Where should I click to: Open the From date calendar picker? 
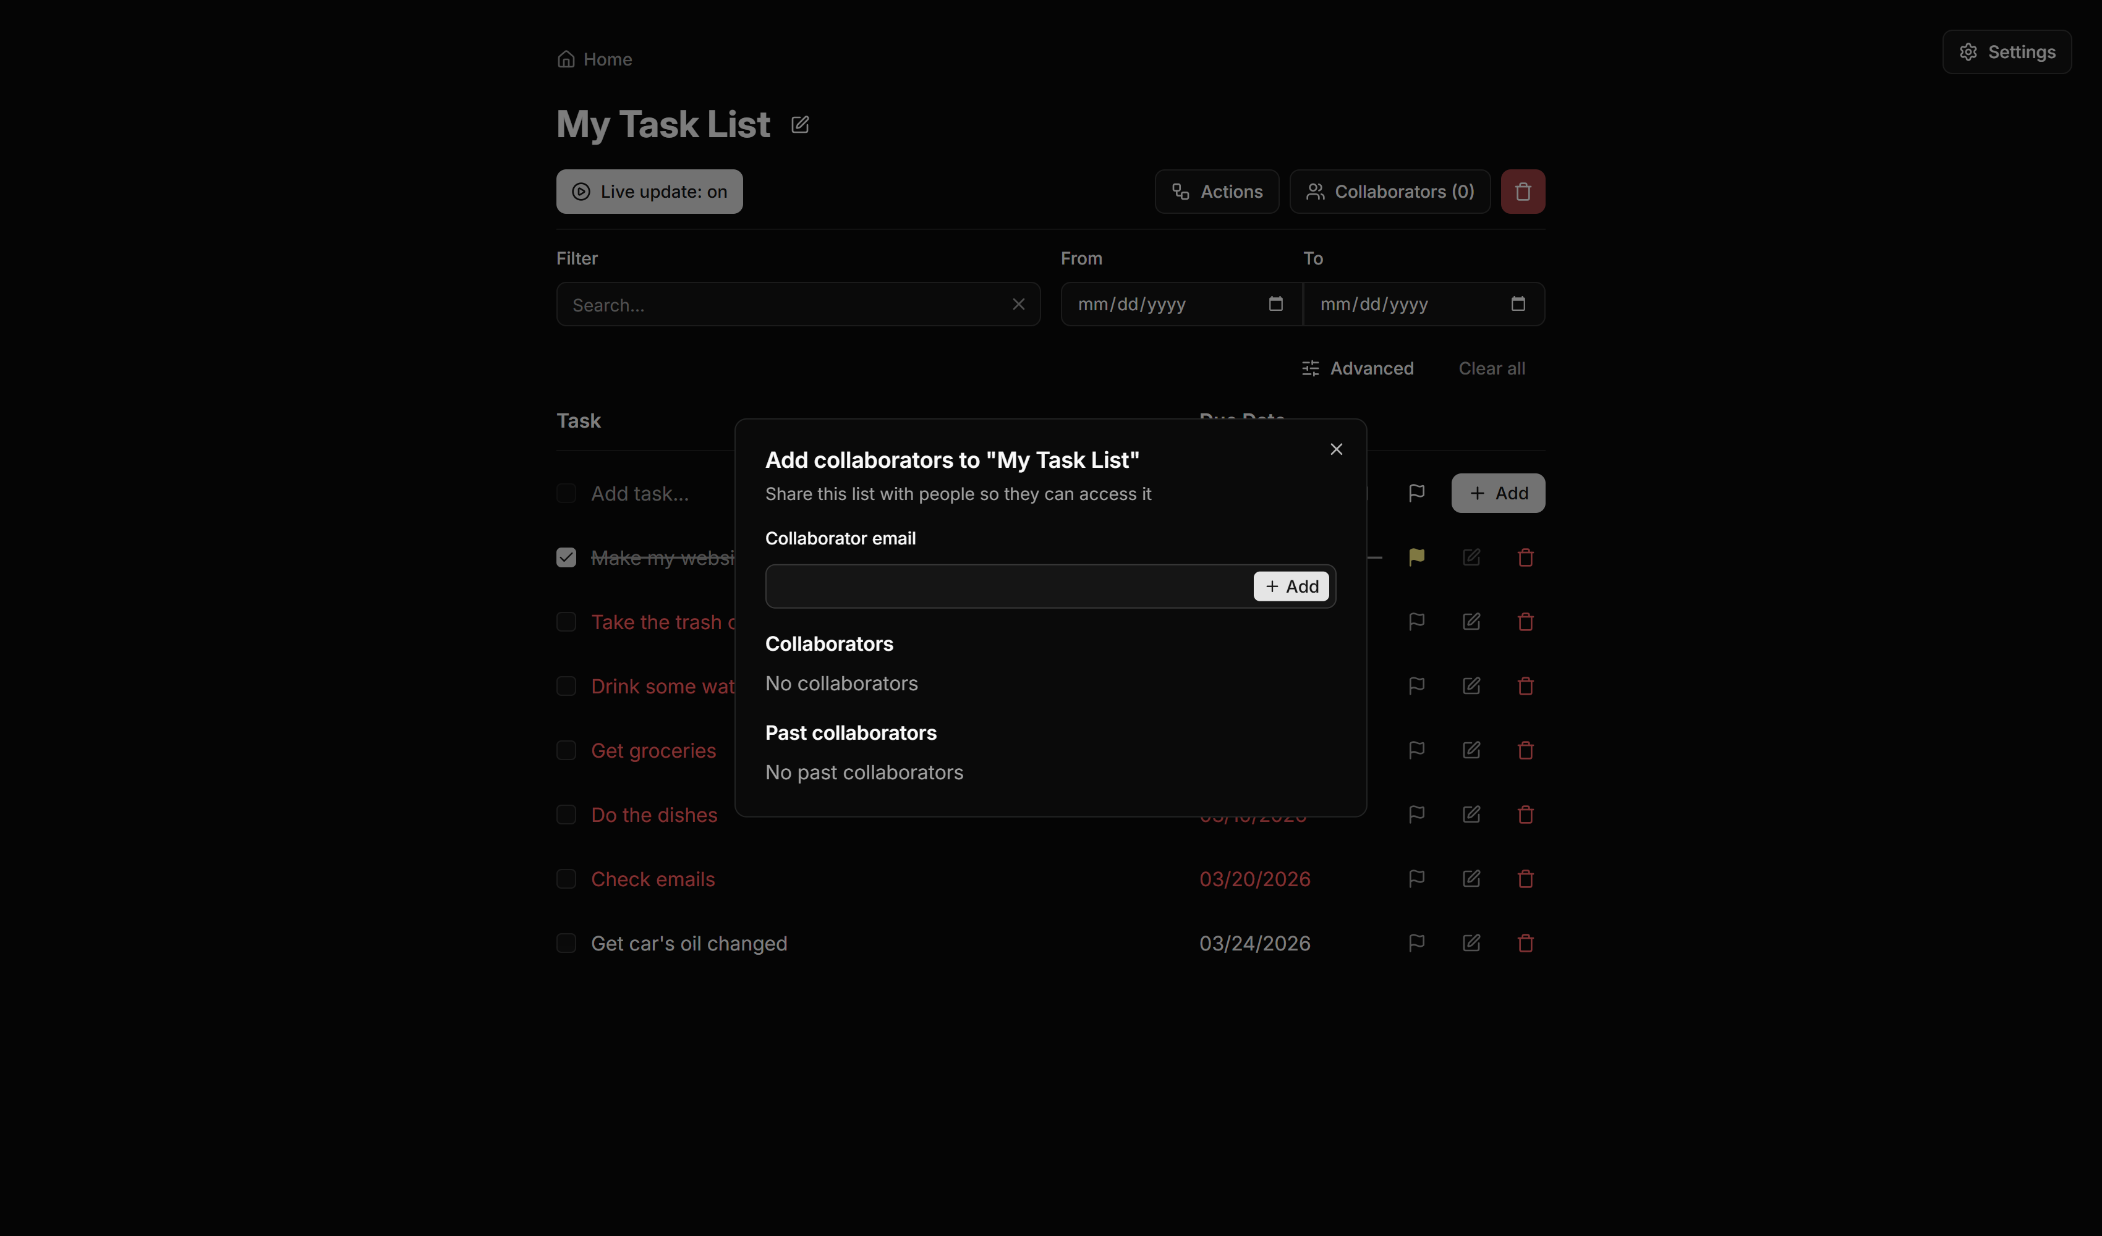1275,303
